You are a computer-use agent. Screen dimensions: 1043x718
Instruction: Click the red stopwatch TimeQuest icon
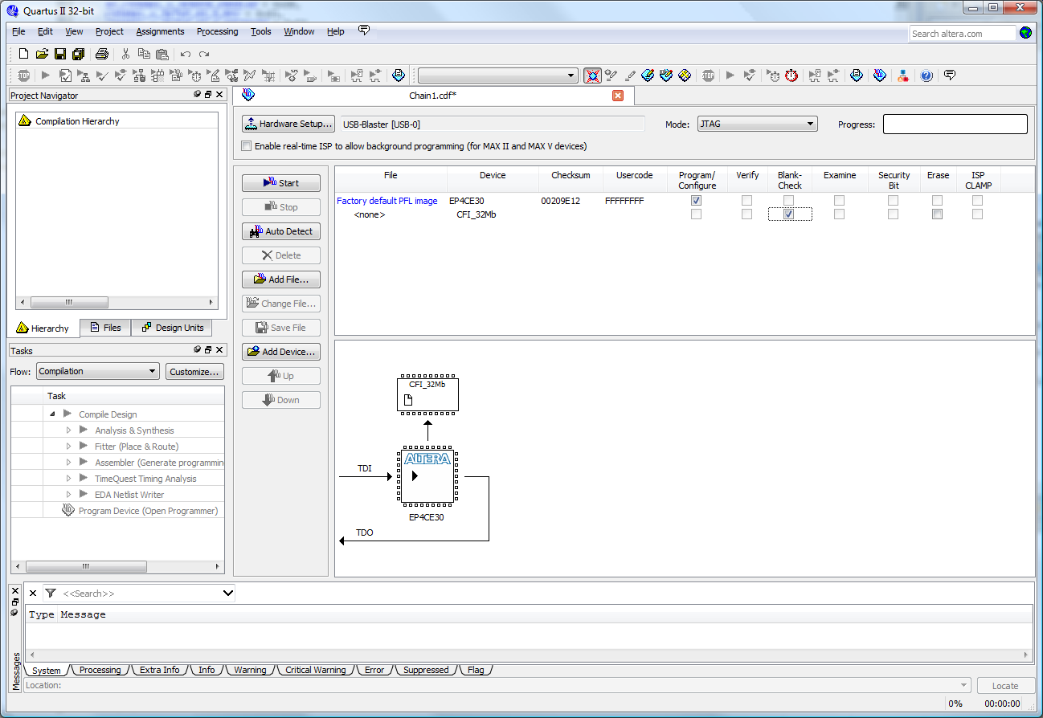coord(791,75)
